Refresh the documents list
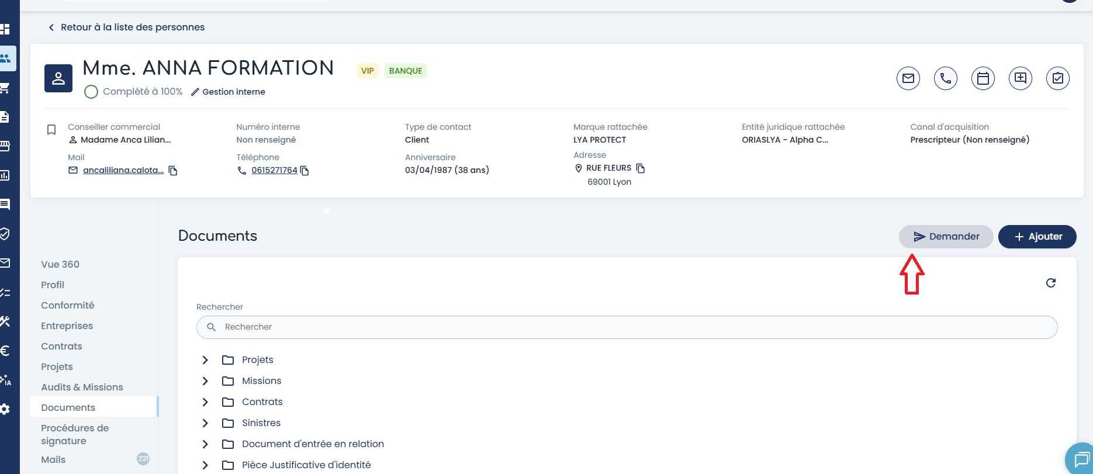The height and width of the screenshot is (474, 1093). coord(1050,283)
